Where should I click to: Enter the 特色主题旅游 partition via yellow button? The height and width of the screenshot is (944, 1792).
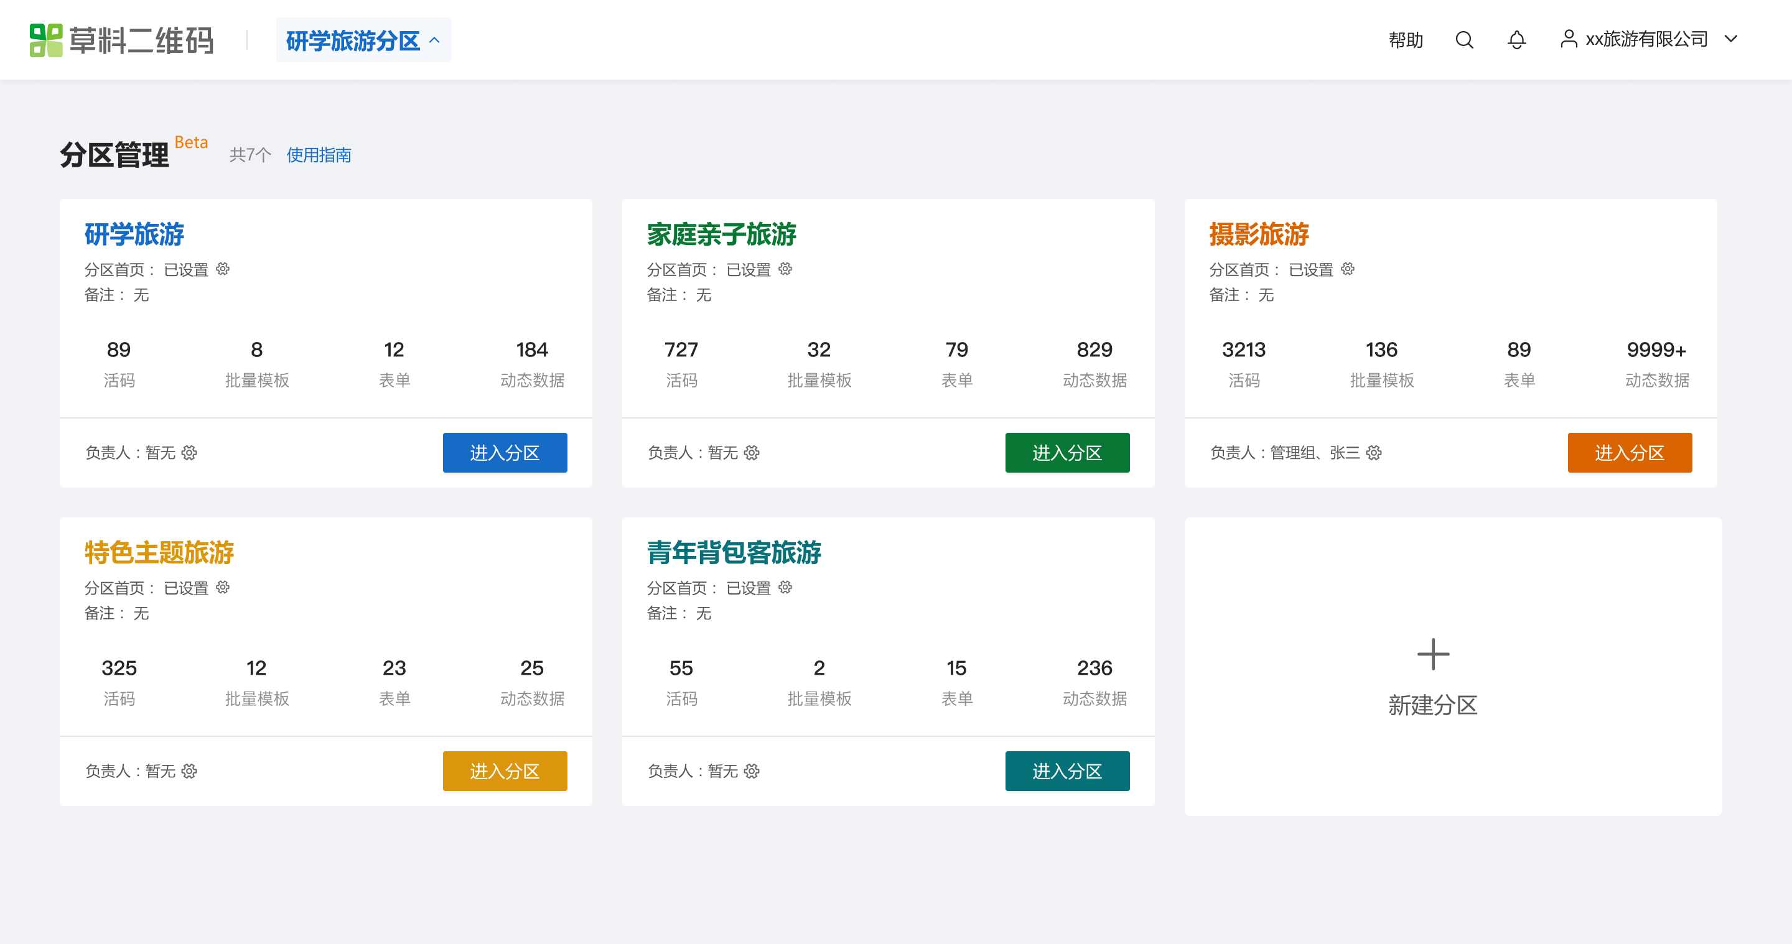(505, 771)
